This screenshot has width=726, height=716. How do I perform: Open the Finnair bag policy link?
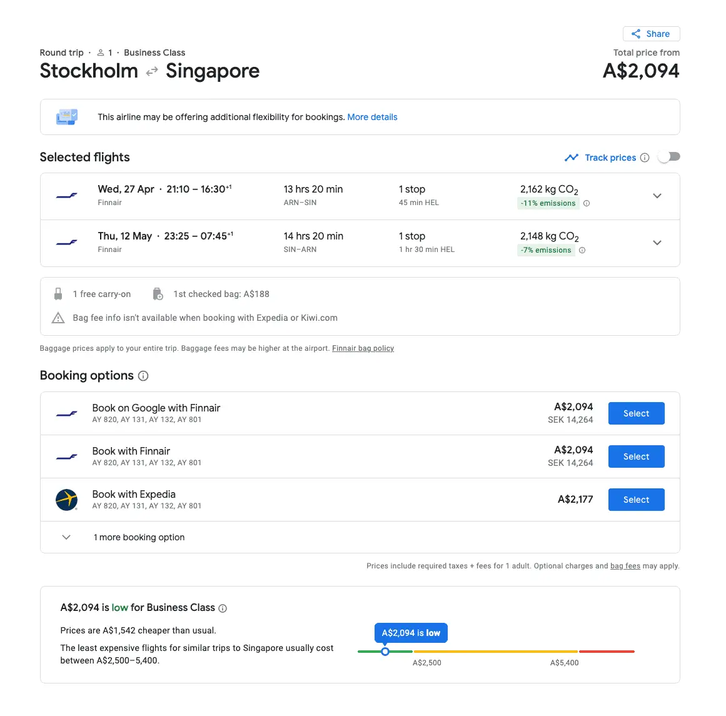(x=363, y=348)
